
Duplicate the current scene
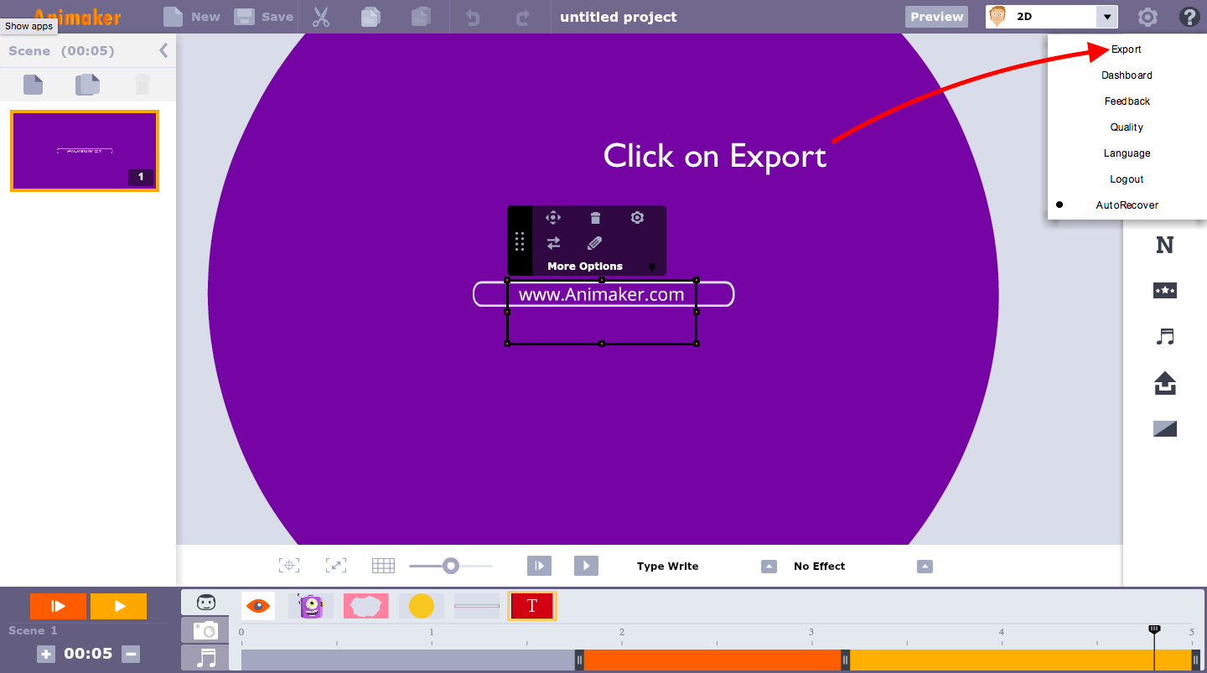[x=87, y=84]
